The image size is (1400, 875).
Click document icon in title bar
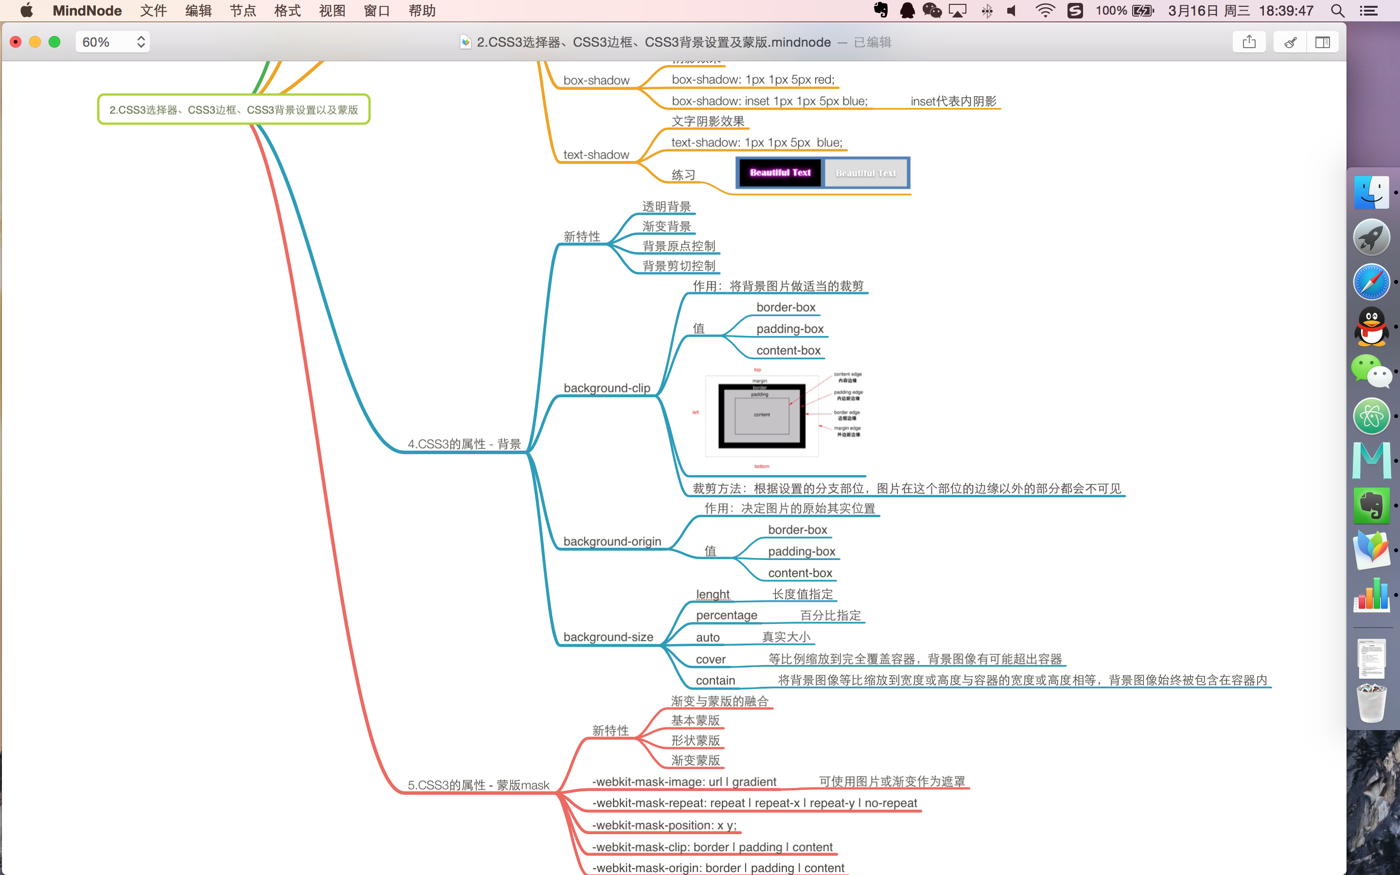click(465, 42)
